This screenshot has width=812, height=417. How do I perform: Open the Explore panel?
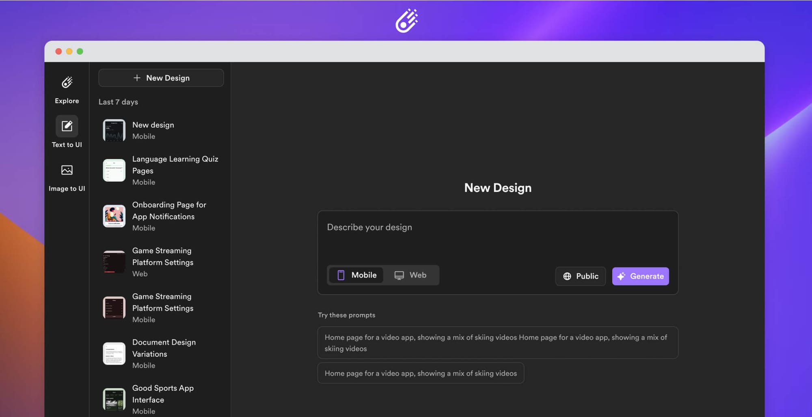click(x=67, y=89)
